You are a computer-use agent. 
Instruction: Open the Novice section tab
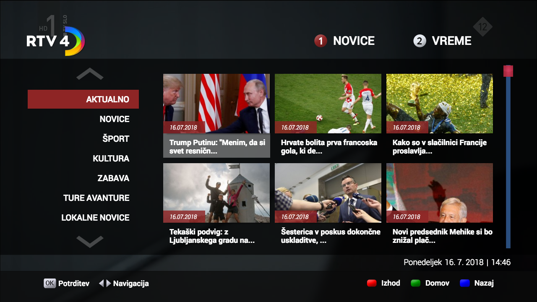pyautogui.click(x=344, y=41)
